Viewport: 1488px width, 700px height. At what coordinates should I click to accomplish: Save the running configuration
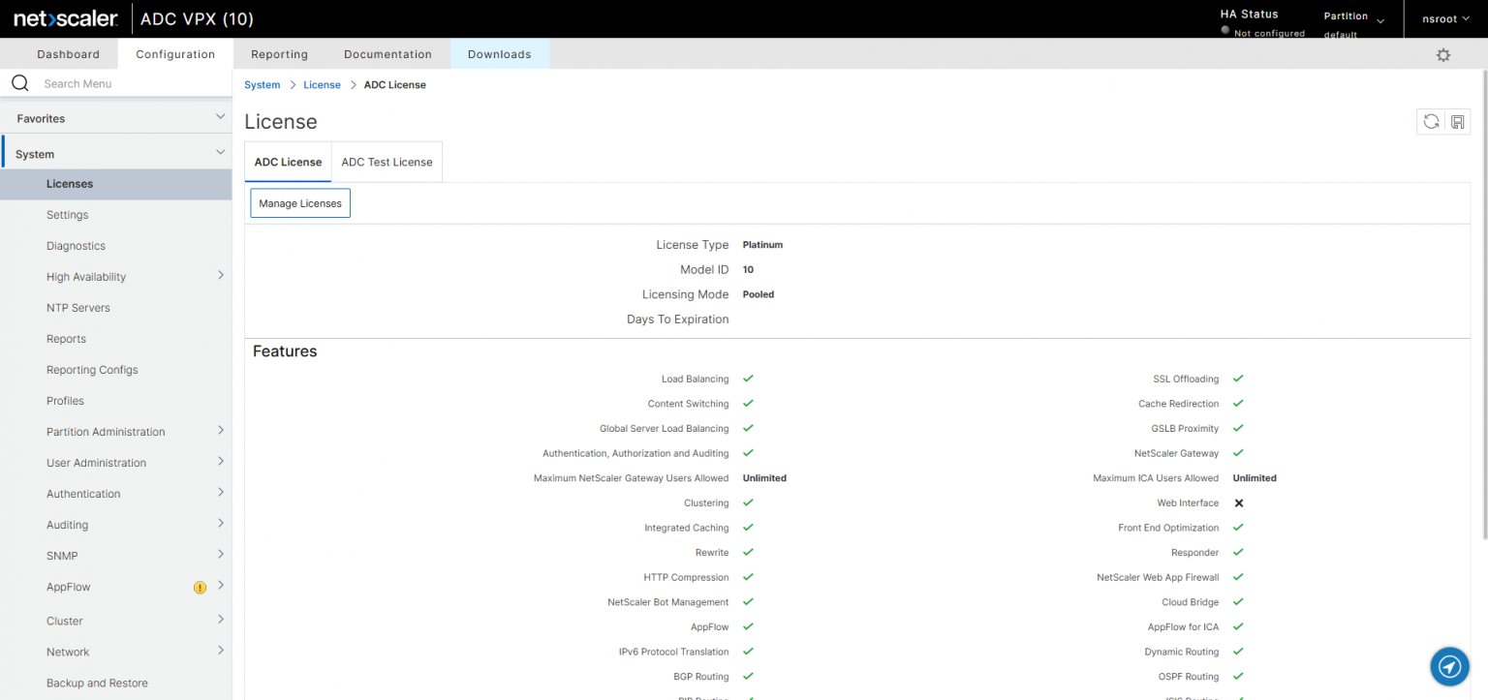(1458, 121)
